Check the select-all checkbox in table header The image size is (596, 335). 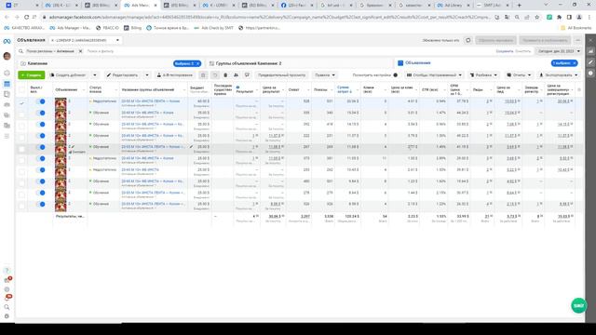(21, 90)
